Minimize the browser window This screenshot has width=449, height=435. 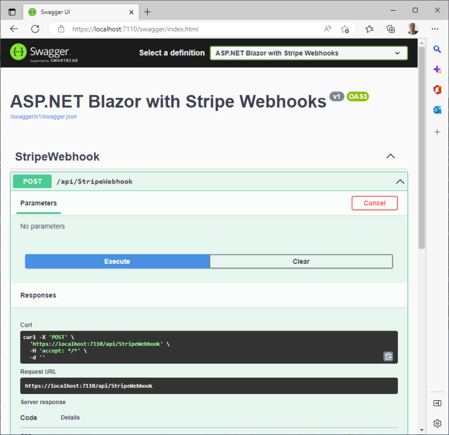pyautogui.click(x=393, y=10)
